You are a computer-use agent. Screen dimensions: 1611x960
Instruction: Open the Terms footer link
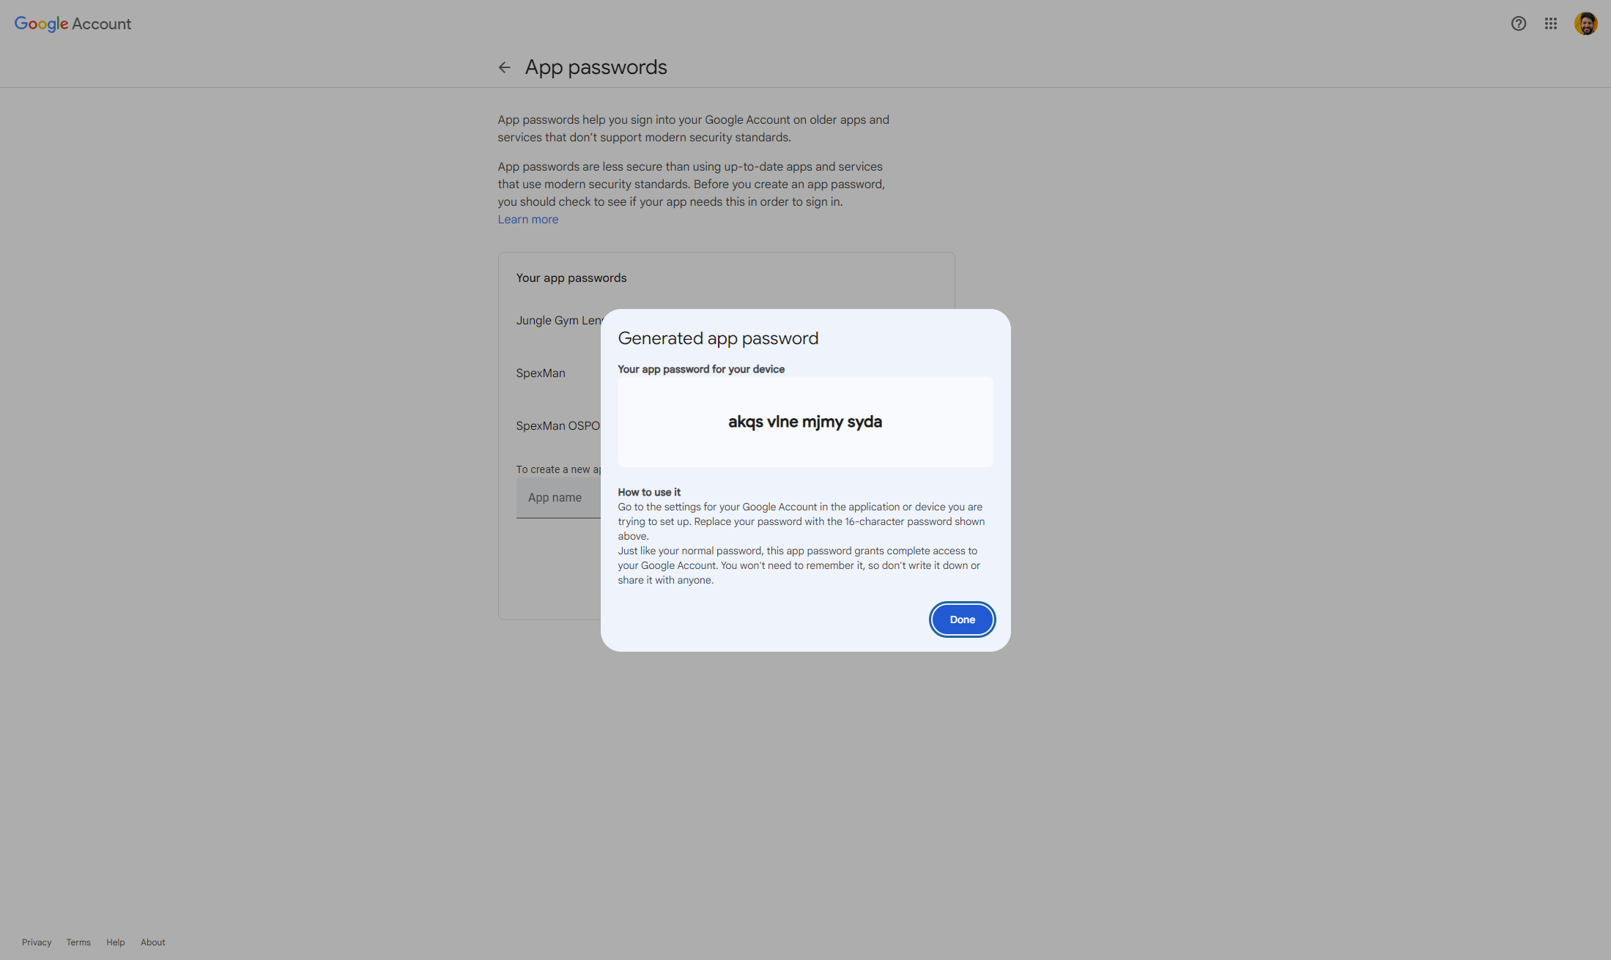click(x=78, y=942)
